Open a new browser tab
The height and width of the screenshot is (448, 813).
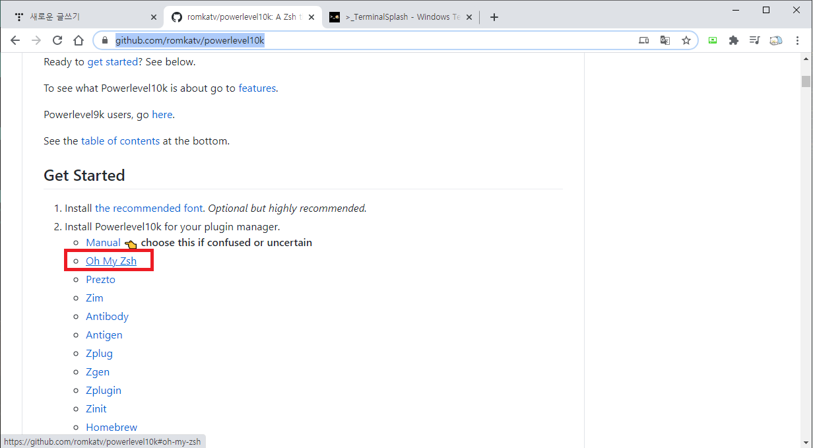point(494,17)
